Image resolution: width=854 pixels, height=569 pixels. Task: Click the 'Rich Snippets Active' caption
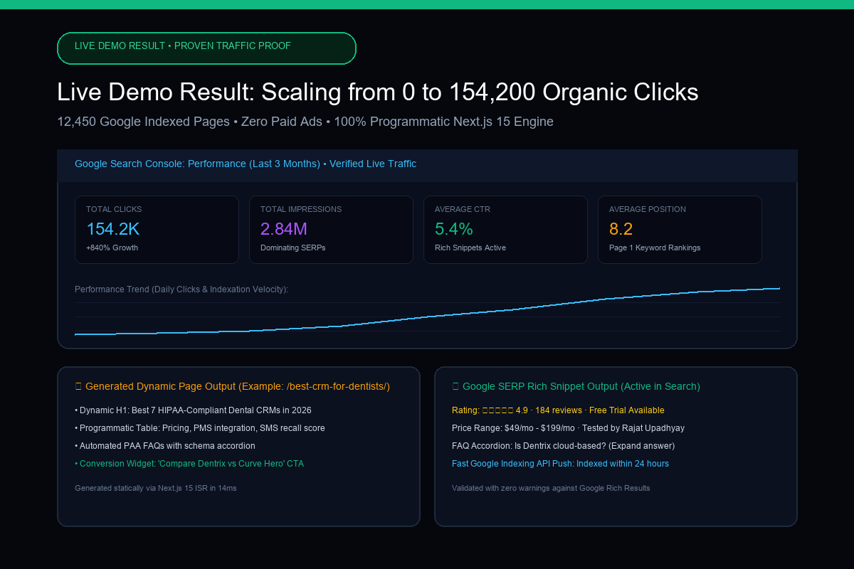(470, 248)
